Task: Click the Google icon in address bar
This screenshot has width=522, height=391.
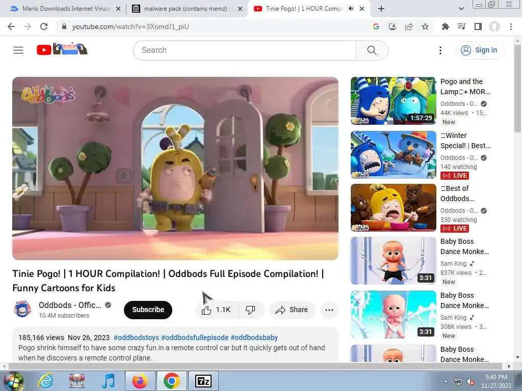Action: tap(376, 26)
